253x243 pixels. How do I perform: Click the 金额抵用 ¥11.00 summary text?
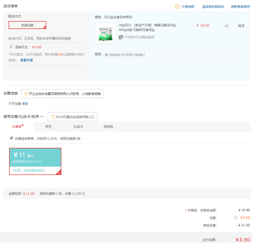click(x=22, y=194)
